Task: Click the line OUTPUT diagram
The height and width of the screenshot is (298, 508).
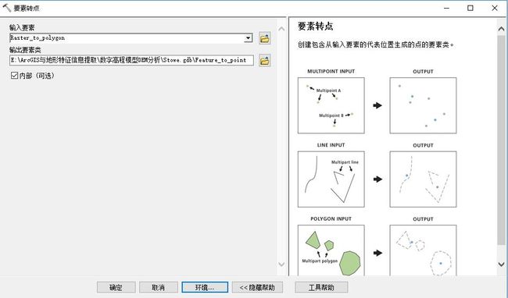Action: click(423, 179)
